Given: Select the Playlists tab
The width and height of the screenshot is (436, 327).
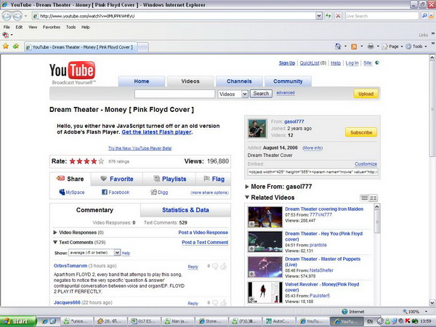Looking at the screenshot, I should [169, 179].
